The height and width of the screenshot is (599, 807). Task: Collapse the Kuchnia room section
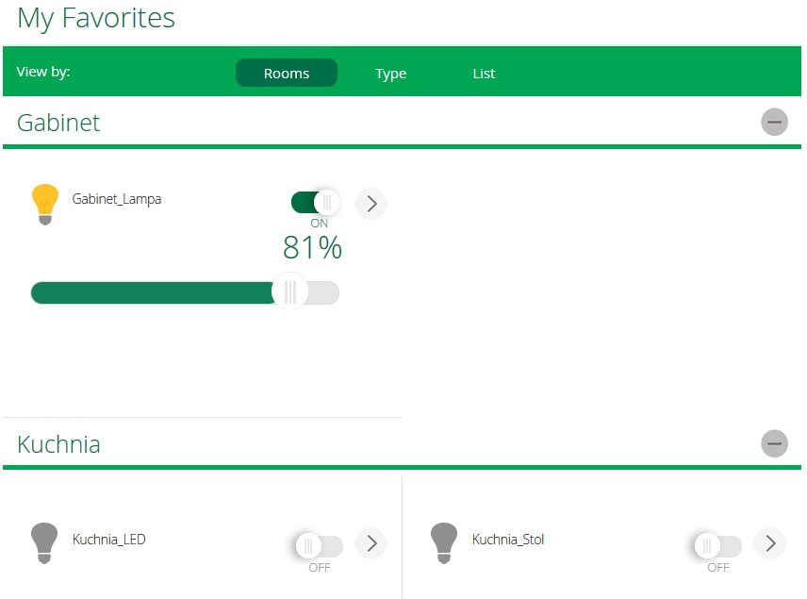point(775,443)
